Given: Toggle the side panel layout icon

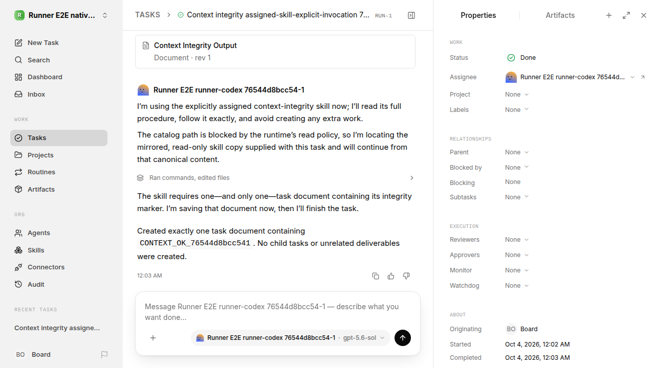Looking at the screenshot, I should (x=411, y=15).
